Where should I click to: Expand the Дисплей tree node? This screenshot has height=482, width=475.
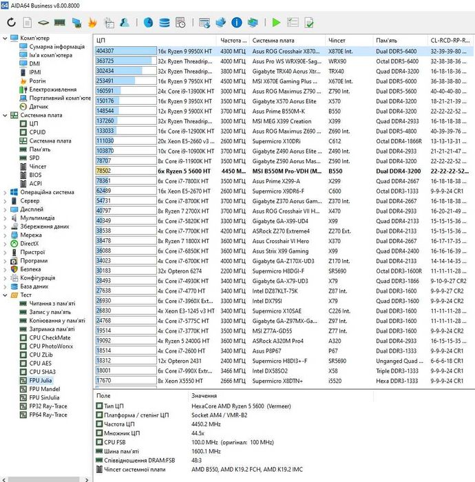[x=5, y=209]
